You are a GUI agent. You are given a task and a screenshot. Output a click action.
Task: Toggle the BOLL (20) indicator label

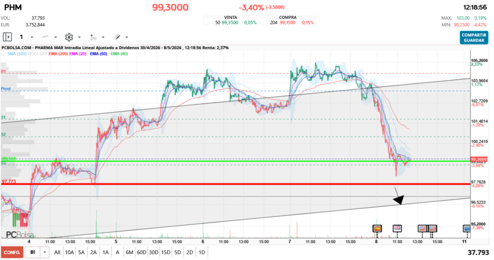(37, 54)
